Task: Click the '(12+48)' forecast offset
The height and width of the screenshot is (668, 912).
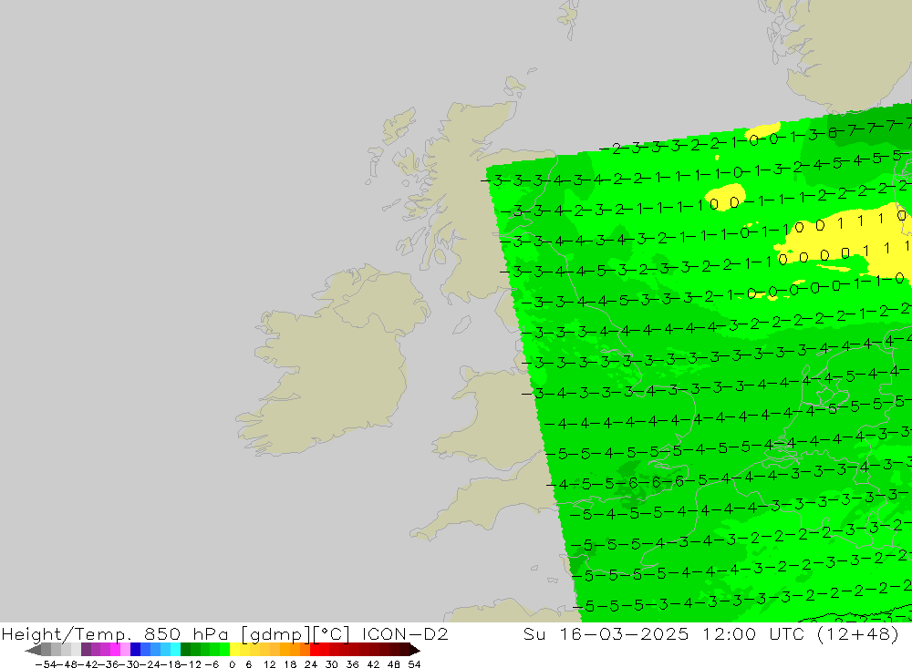Action: [x=858, y=634]
